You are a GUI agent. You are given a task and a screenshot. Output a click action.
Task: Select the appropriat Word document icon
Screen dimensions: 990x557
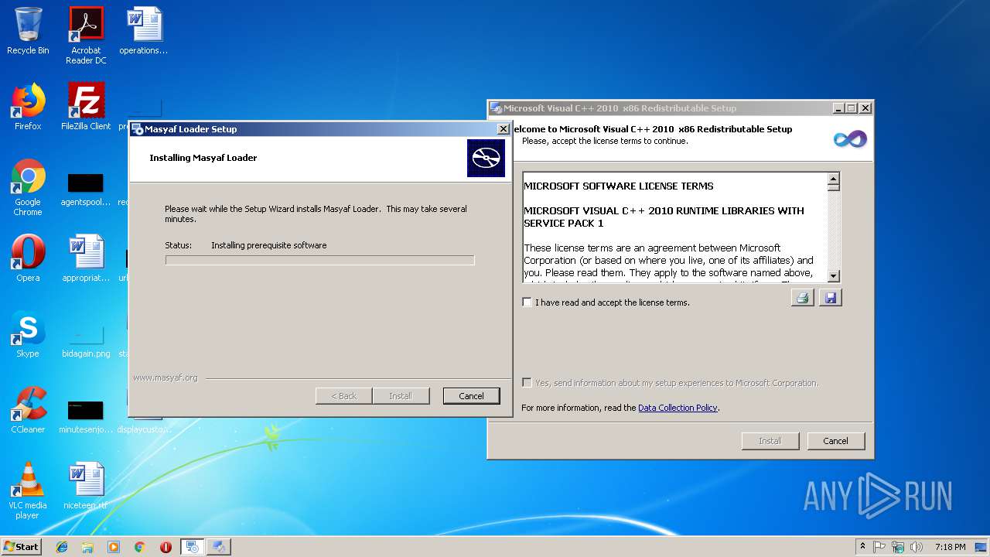[x=86, y=258]
